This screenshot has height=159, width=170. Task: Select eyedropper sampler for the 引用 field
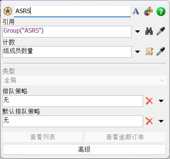(161, 31)
